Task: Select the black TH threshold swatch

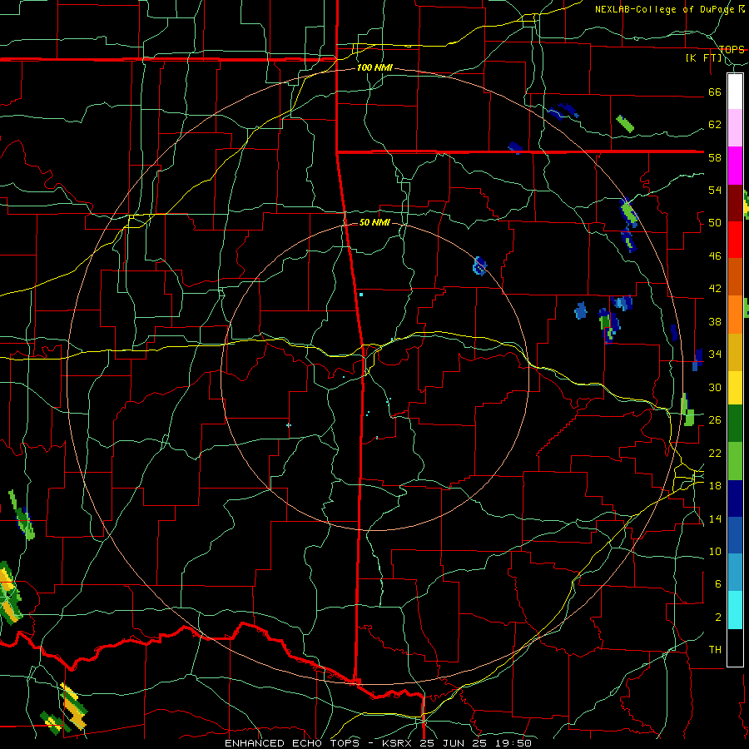Action: 735,647
